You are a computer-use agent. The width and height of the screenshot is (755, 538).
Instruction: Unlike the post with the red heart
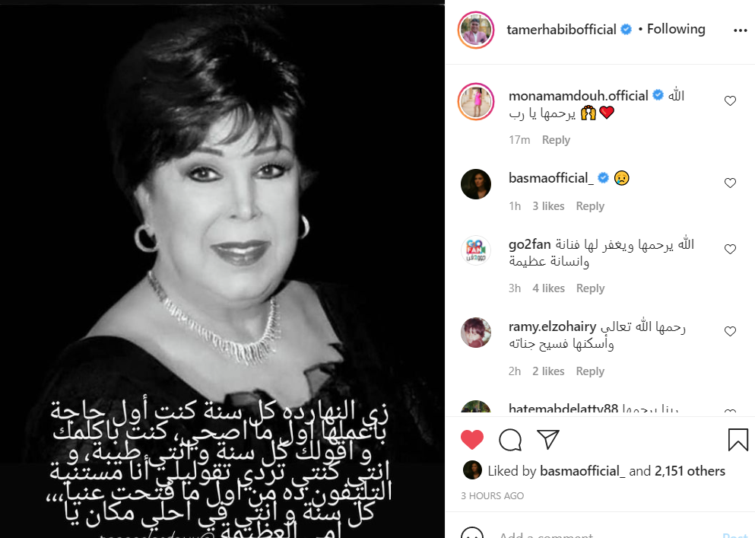click(x=472, y=439)
